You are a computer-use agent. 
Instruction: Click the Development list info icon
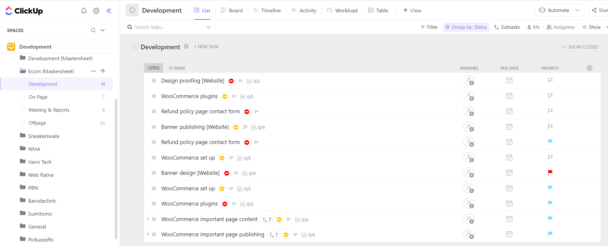coord(186,47)
